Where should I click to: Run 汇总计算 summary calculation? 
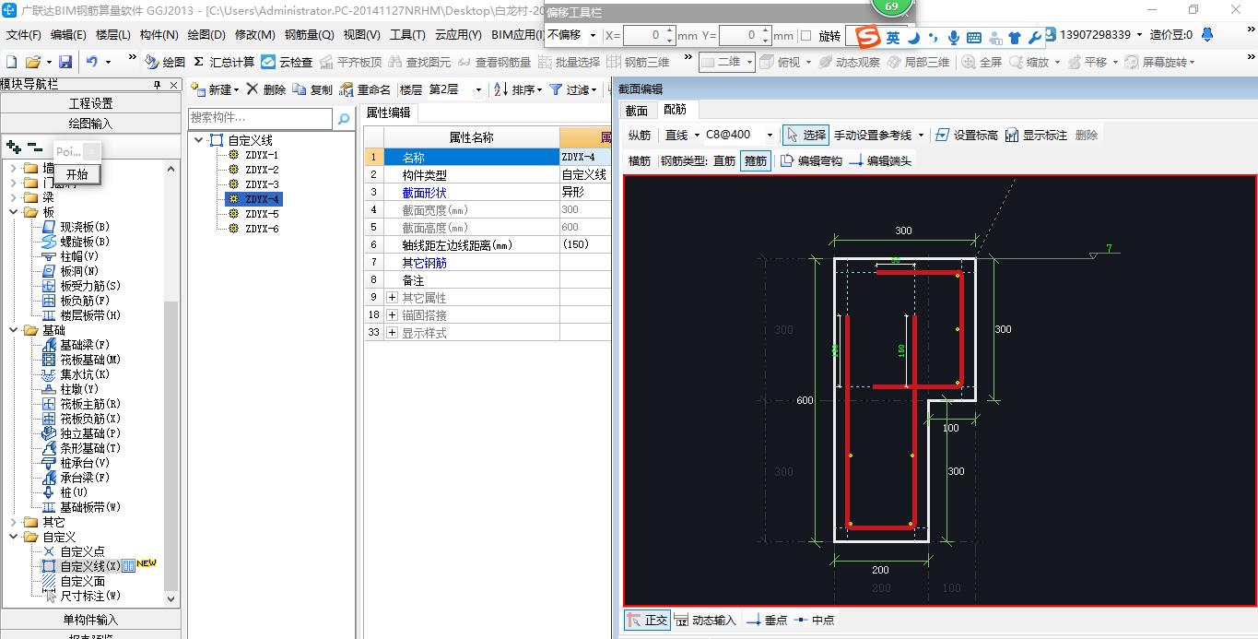coord(224,62)
